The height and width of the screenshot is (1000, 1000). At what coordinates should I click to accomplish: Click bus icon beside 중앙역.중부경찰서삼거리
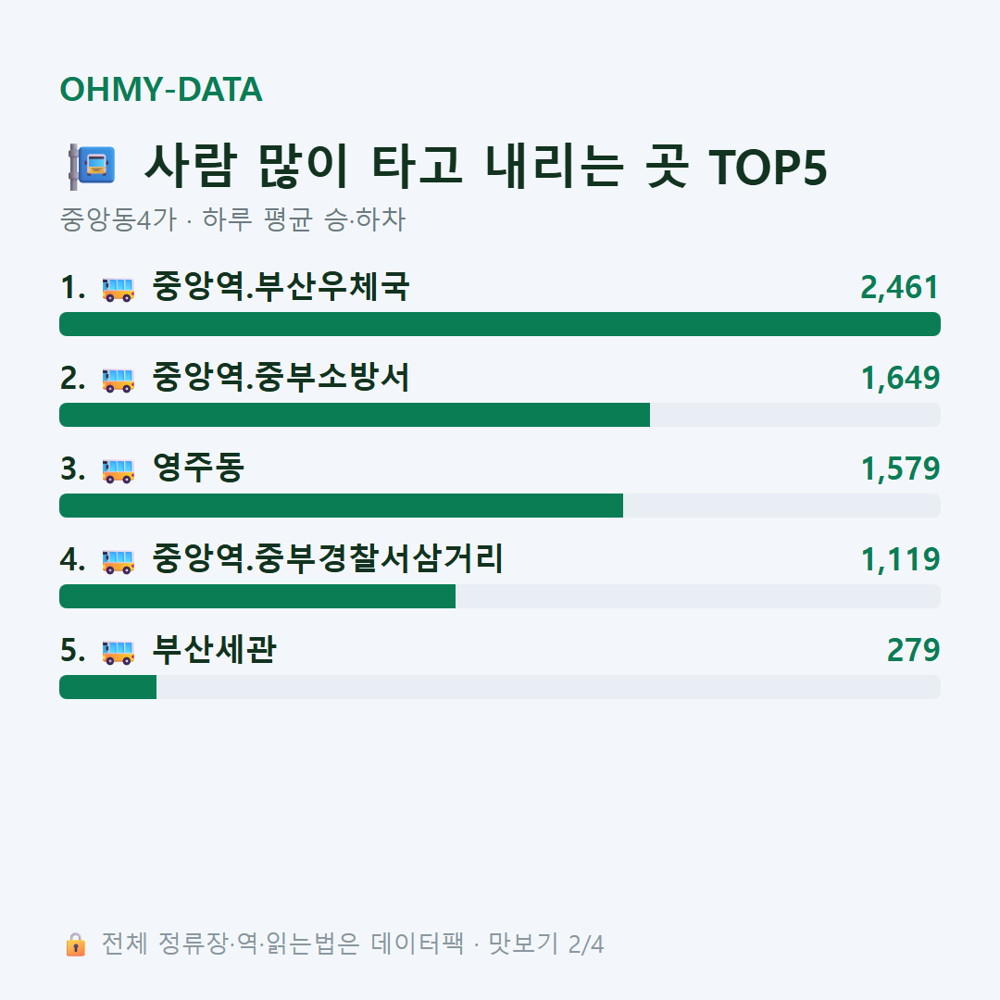118,560
